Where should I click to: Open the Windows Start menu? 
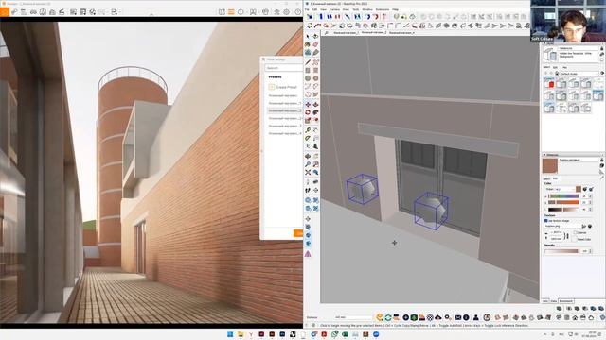click(230, 334)
